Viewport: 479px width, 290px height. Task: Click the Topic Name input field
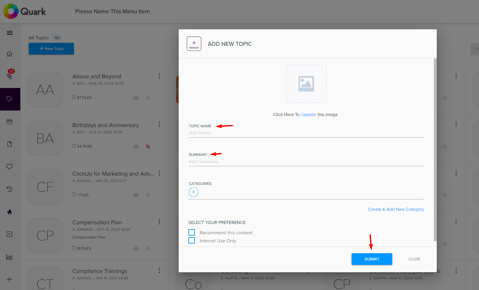pos(306,133)
